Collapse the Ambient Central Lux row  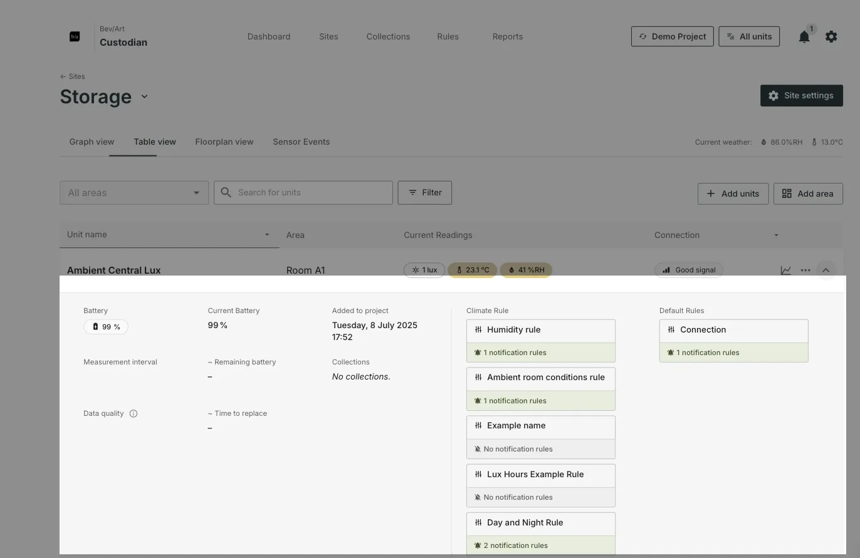(826, 271)
